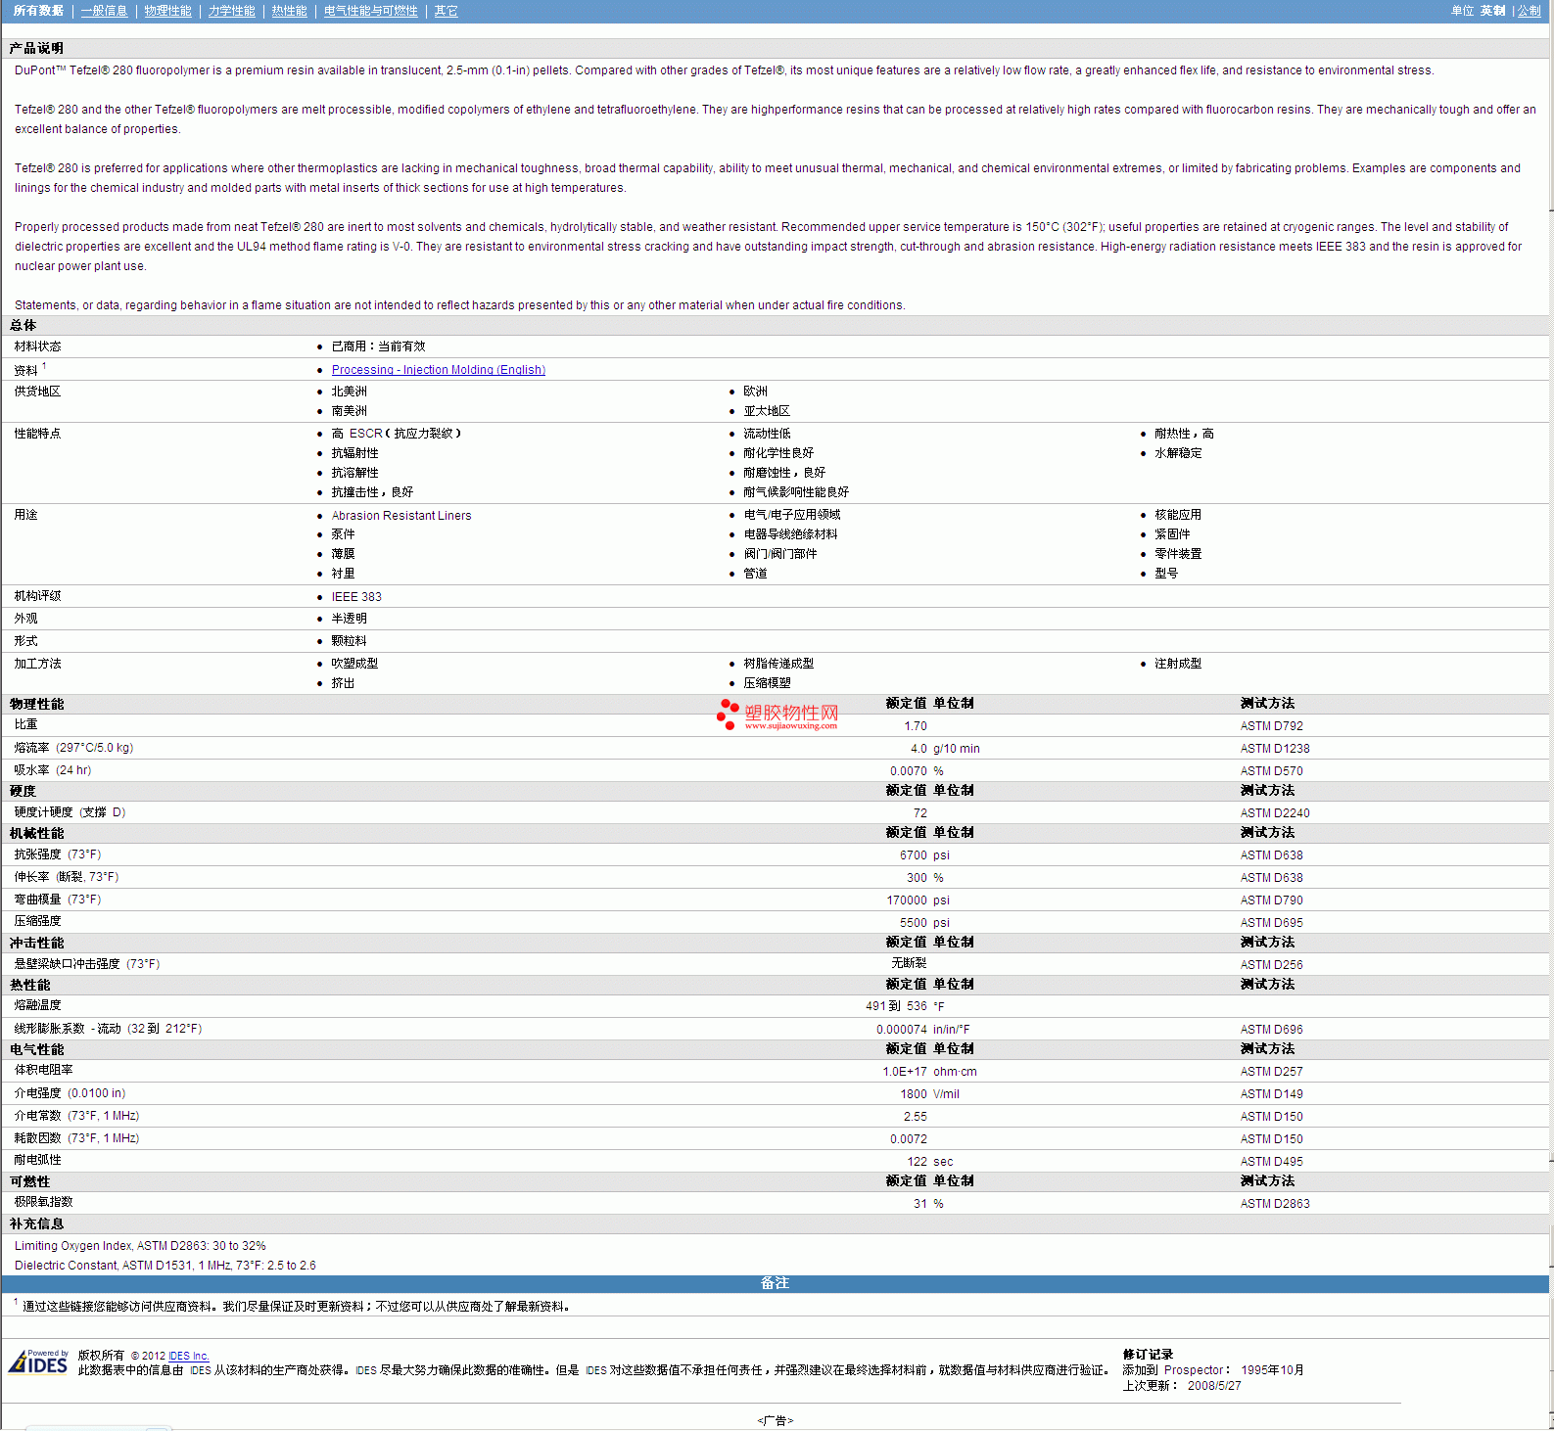This screenshot has height=1431, width=1554.
Task: Click the 吸水率 value 0.0070
Action: click(908, 771)
